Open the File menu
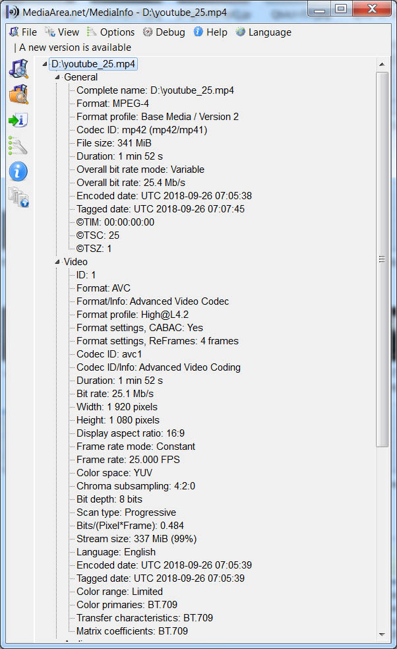397x649 pixels. coord(24,32)
